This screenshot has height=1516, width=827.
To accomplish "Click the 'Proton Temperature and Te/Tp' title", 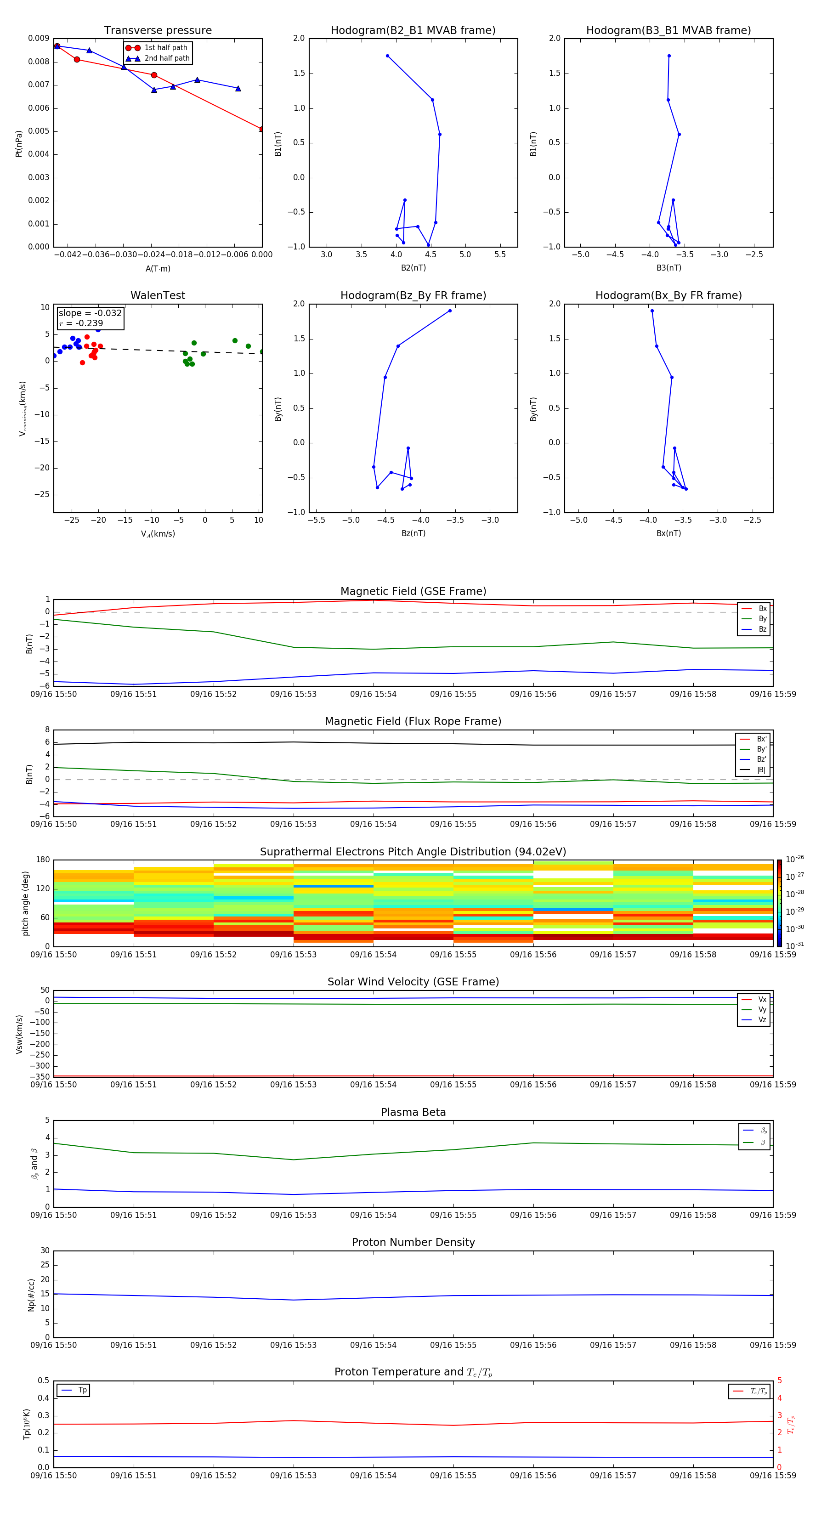I will pos(413,1372).
